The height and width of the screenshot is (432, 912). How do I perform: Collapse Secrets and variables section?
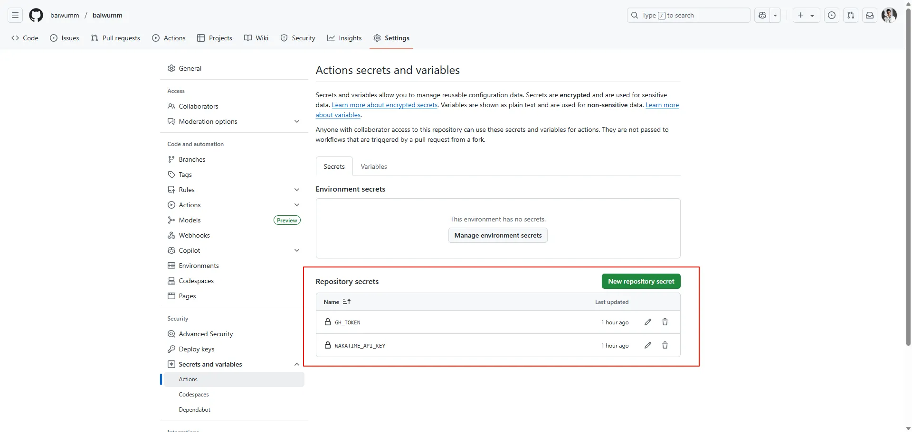(x=297, y=364)
